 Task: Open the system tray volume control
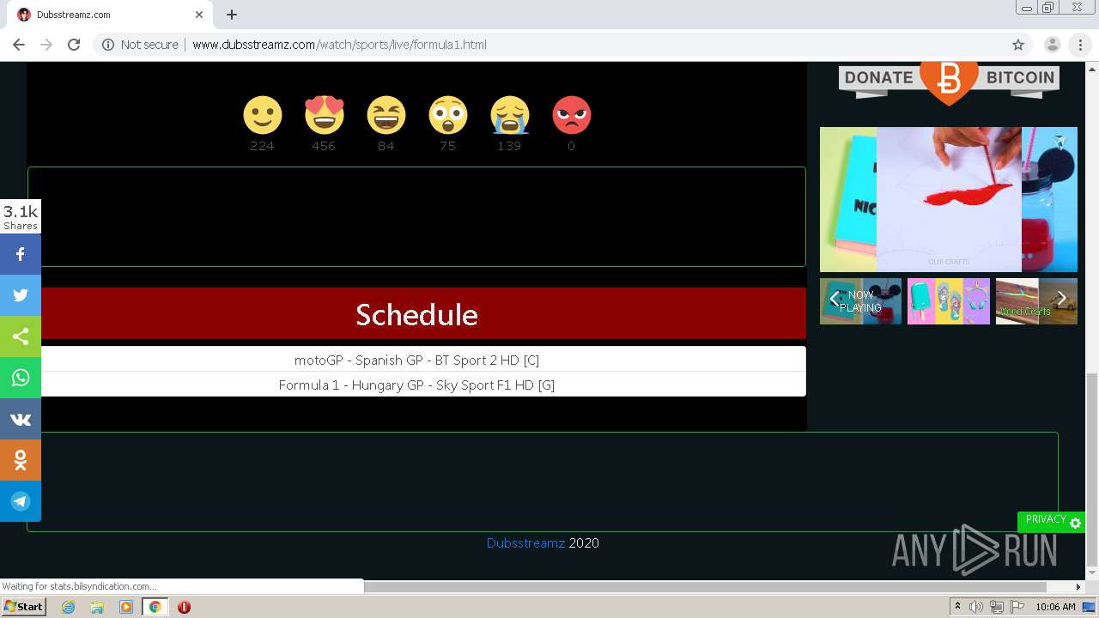(x=976, y=607)
